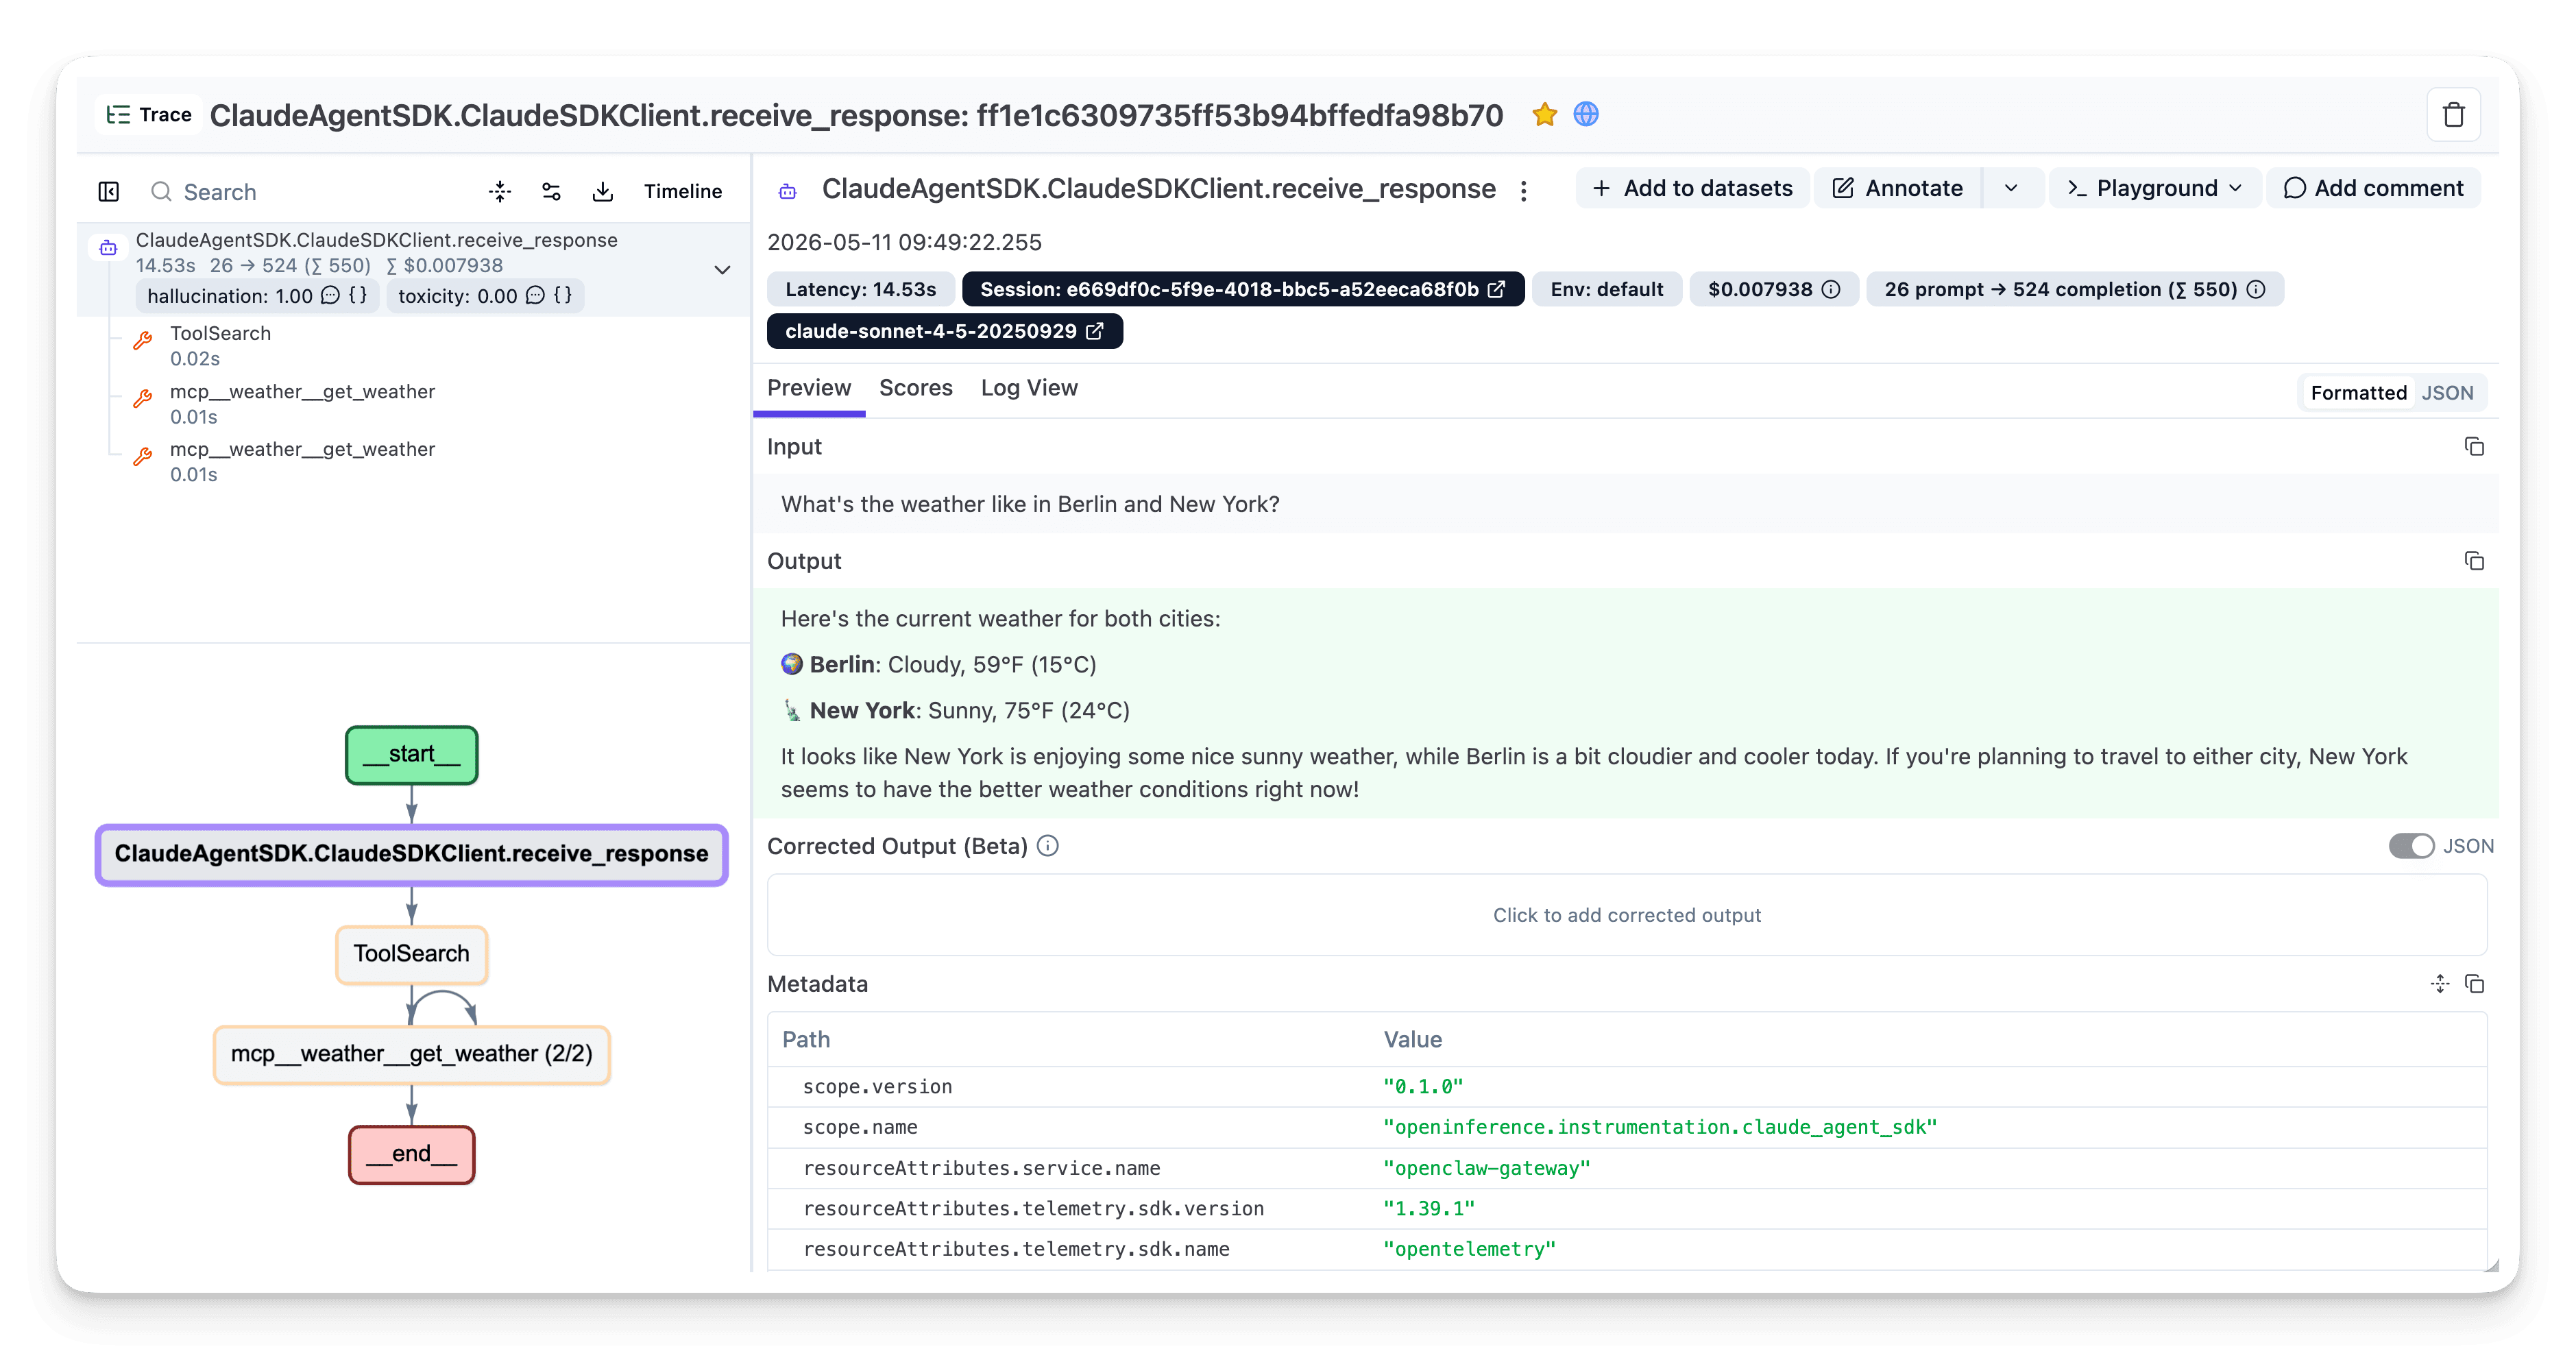Open the Session e669df0c link badge
The image size is (2576, 1349).
(1243, 289)
